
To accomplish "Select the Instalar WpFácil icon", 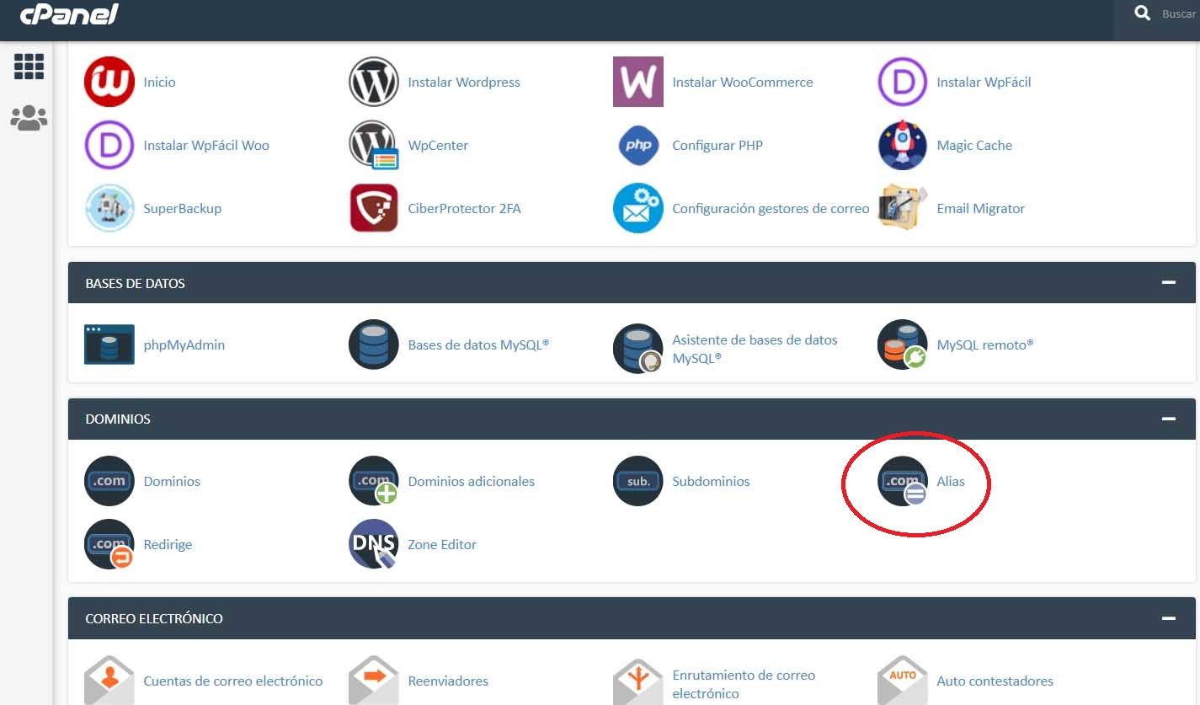I will click(903, 82).
